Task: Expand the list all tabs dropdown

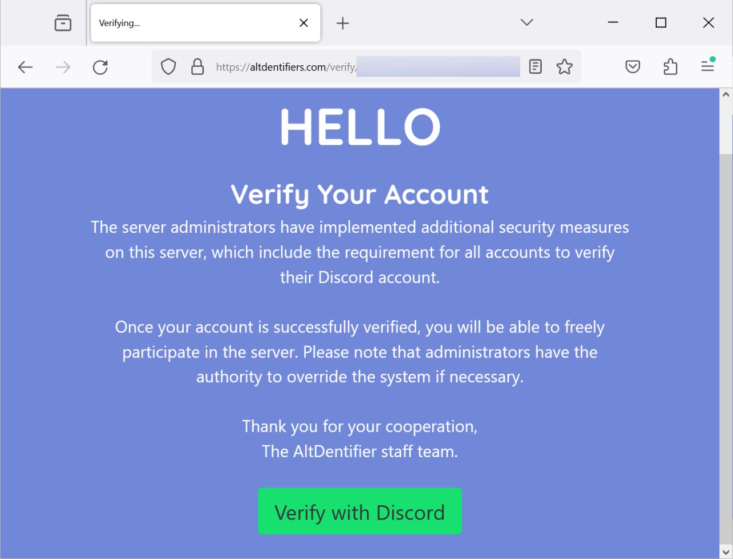Action: [x=527, y=22]
